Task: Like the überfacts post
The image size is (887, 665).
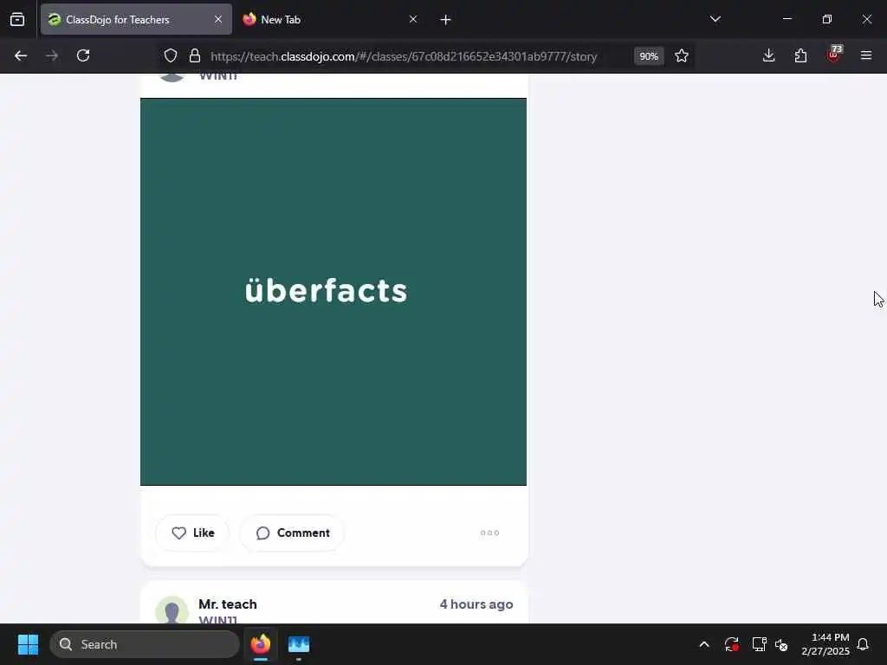Action: 192,533
